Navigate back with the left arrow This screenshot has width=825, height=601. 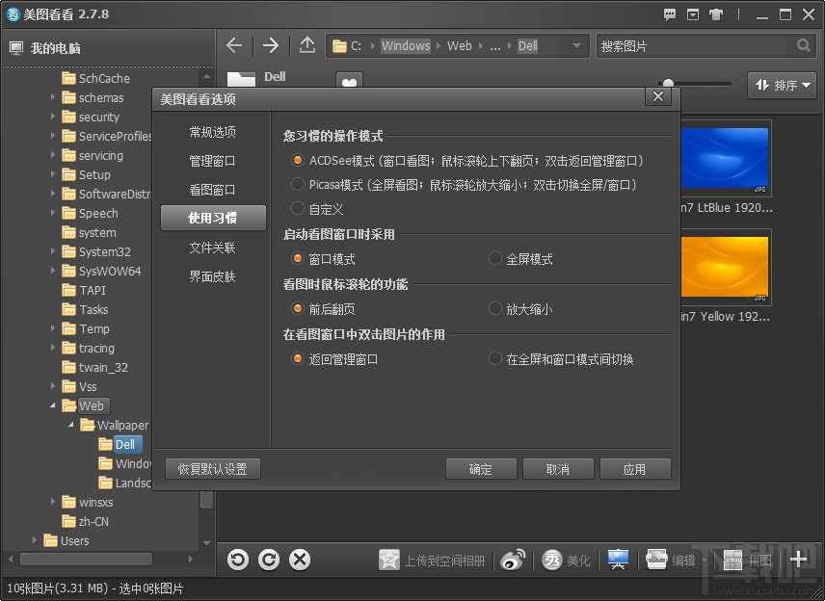coord(234,45)
